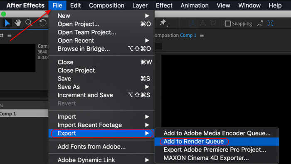291x164 pixels.
Task: Expand the Import submenu
Action: tap(101, 117)
